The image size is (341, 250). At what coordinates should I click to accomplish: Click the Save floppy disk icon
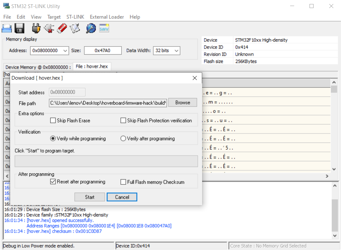[x=19, y=28]
